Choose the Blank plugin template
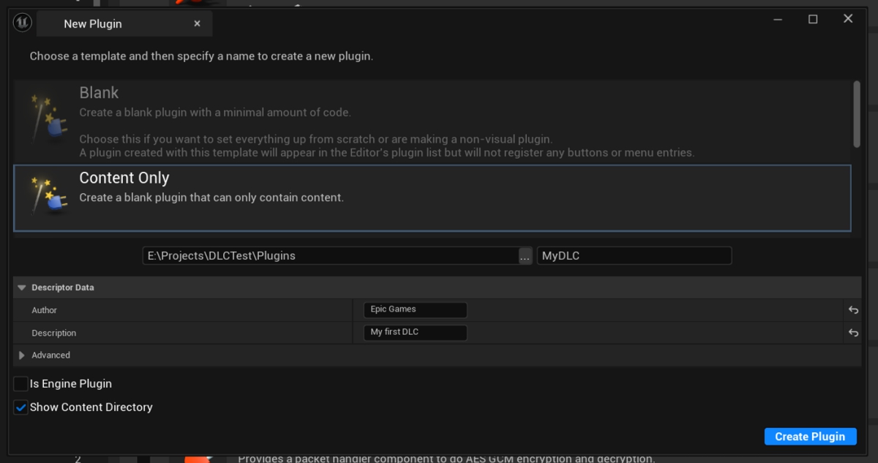Image resolution: width=878 pixels, height=463 pixels. (x=432, y=121)
